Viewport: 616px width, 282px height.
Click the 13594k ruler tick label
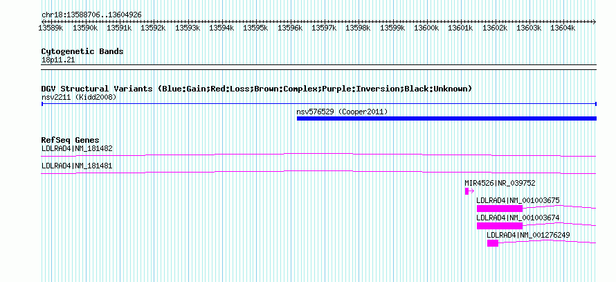tap(221, 28)
